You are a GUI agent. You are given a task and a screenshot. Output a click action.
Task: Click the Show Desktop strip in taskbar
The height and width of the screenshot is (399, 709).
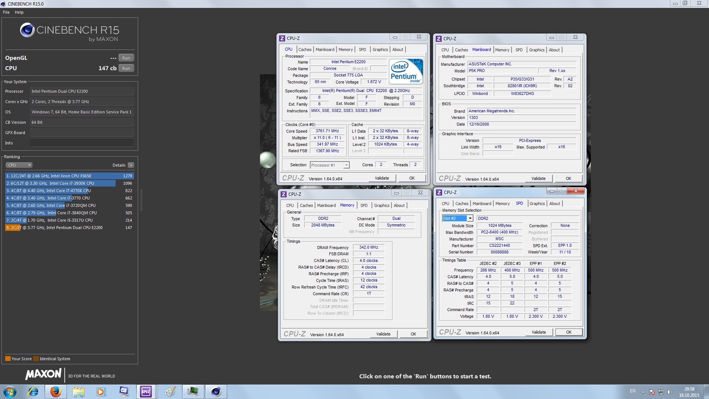point(706,392)
